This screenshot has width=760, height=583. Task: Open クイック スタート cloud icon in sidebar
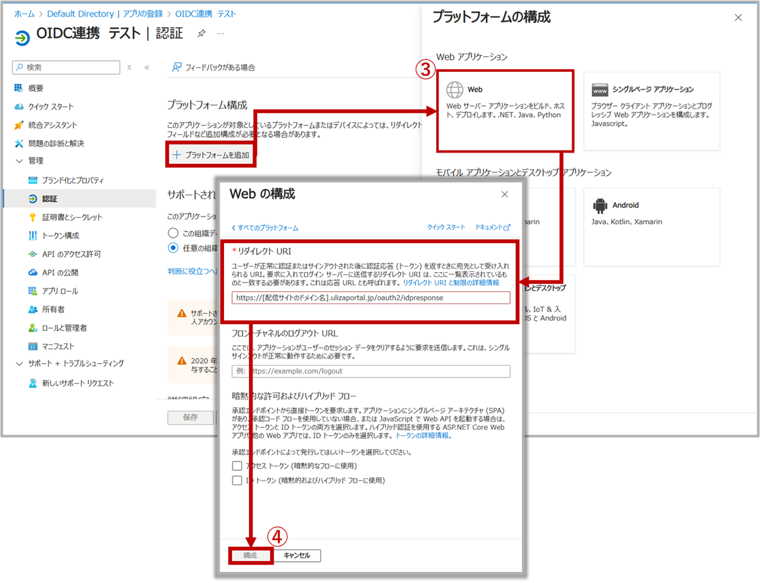point(19,106)
